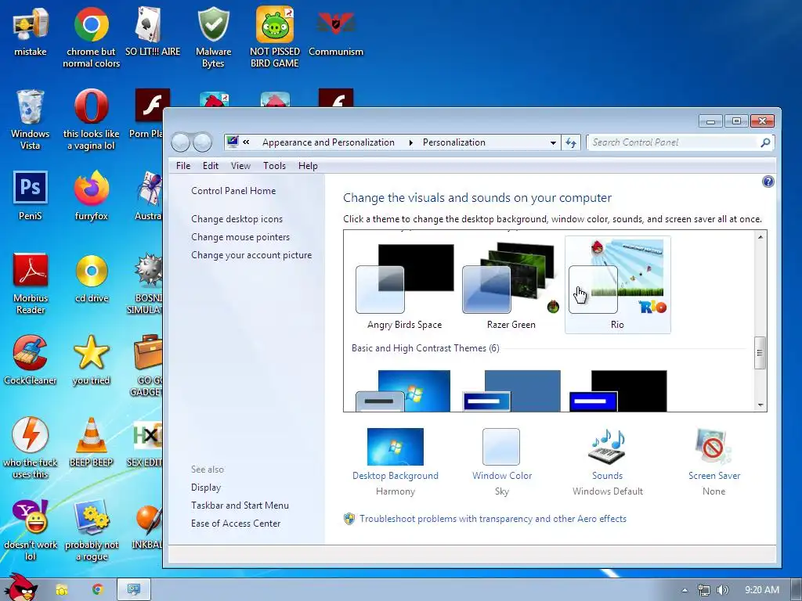Open the Explorer folder icon in the taskbar
Image resolution: width=802 pixels, height=601 pixels.
click(x=61, y=590)
